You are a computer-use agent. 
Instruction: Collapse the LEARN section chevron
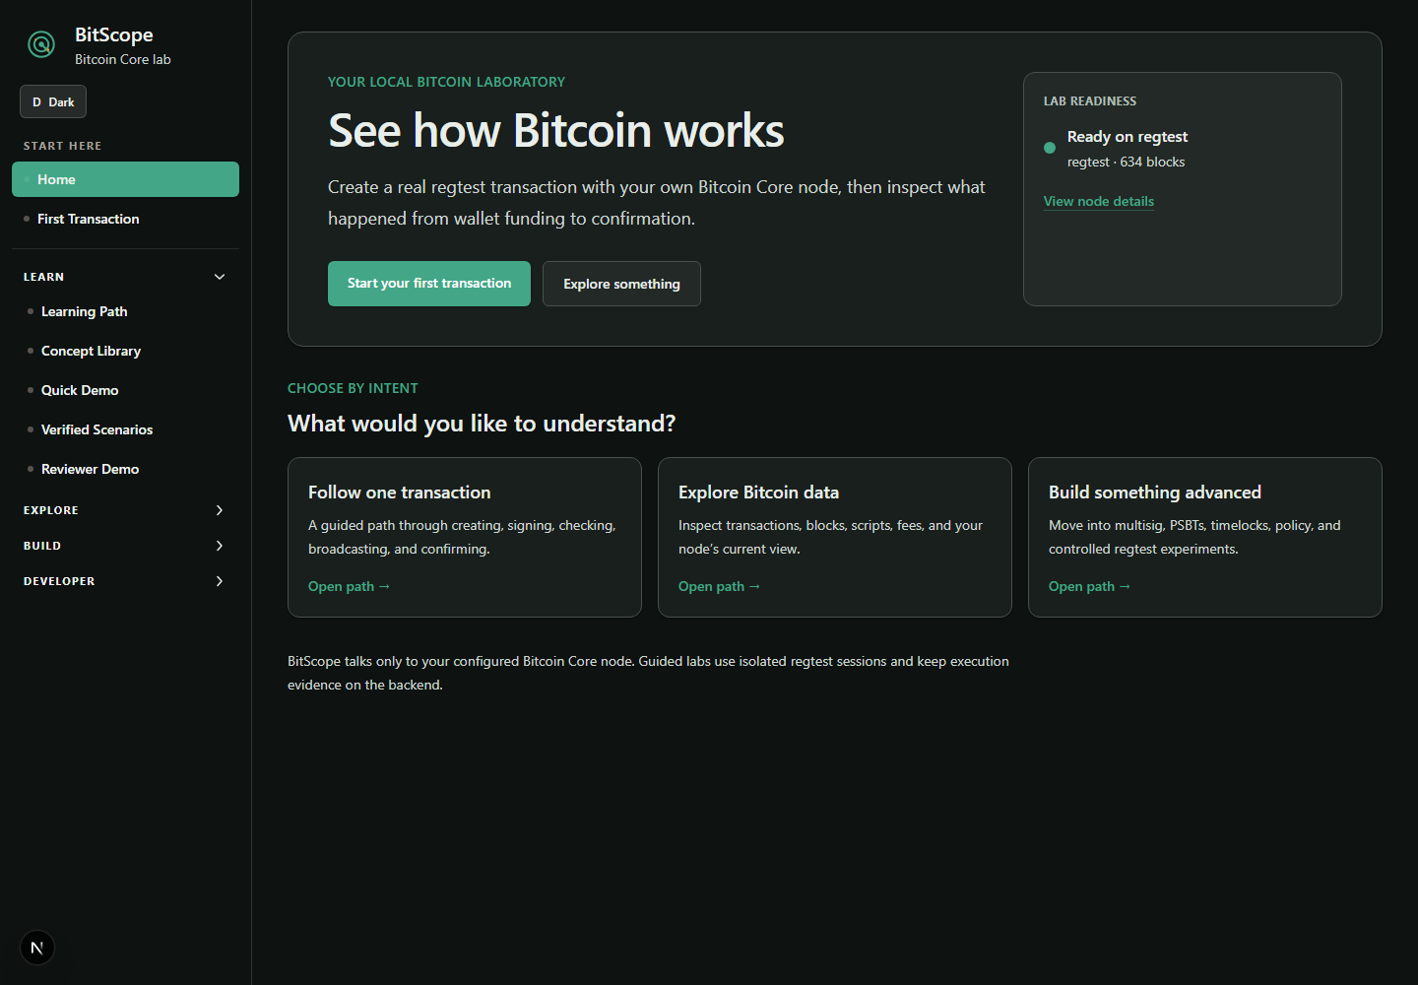click(x=220, y=277)
